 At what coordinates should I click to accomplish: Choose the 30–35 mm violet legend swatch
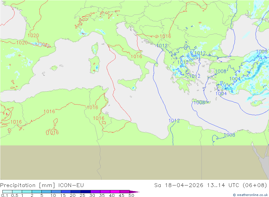pos(95,192)
